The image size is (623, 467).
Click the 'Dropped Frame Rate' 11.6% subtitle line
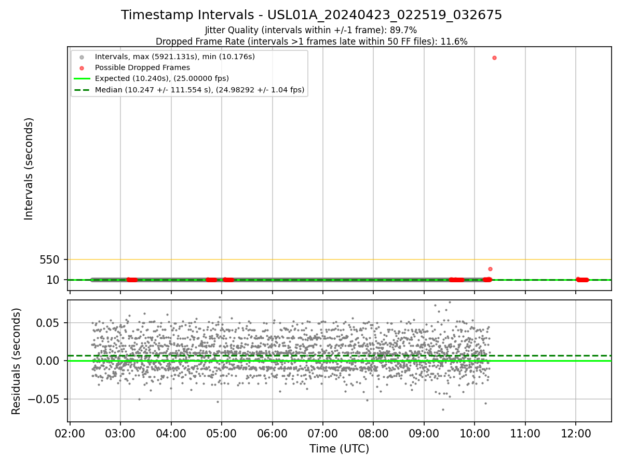[x=311, y=42]
